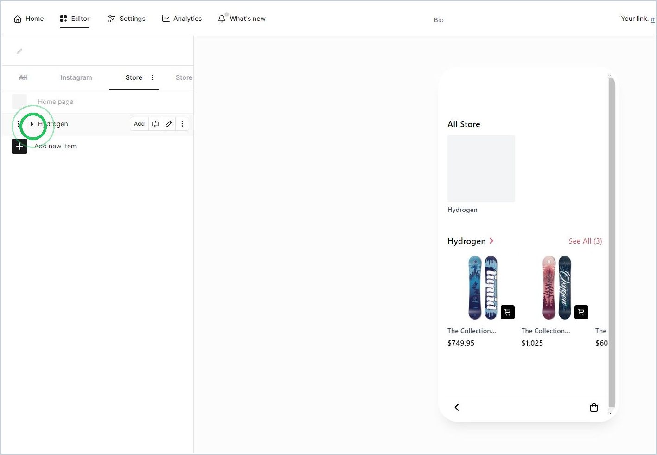657x455 pixels.
Task: Click the black plus Add new item button
Action: [x=19, y=146]
